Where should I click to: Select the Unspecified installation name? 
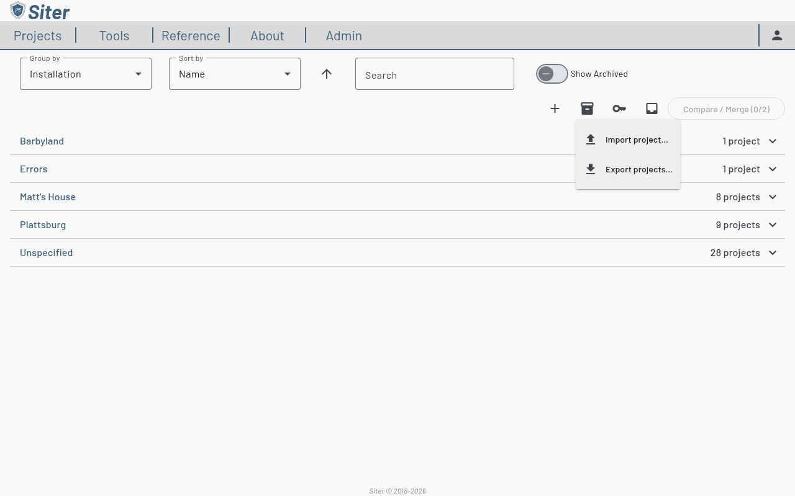tap(46, 252)
